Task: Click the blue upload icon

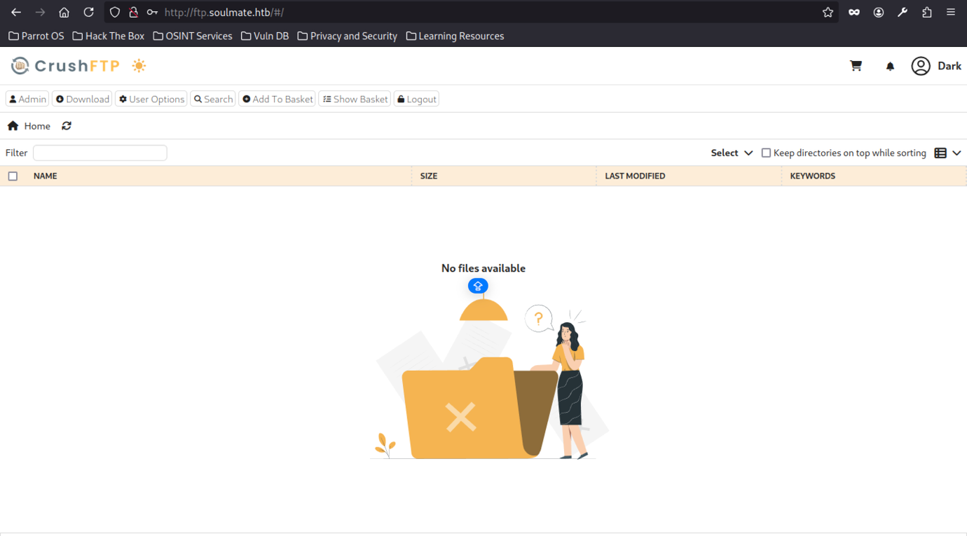Action: pos(478,286)
